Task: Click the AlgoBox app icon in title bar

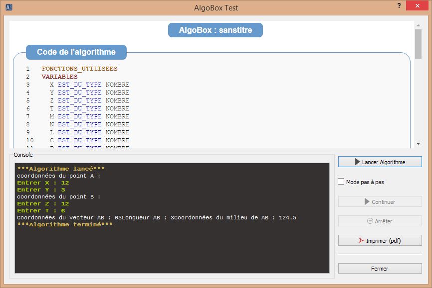Action: 9,7
